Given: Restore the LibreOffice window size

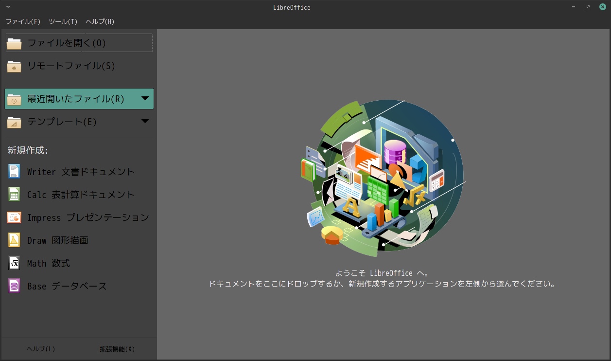Looking at the screenshot, I should click(x=588, y=7).
